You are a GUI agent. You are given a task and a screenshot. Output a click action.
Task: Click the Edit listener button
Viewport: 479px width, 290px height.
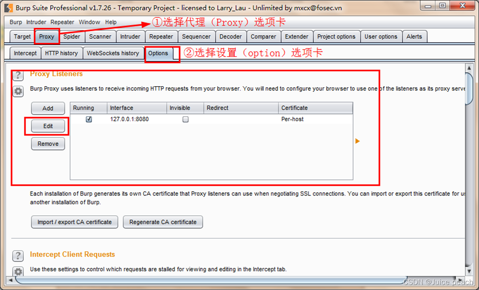pyautogui.click(x=48, y=126)
